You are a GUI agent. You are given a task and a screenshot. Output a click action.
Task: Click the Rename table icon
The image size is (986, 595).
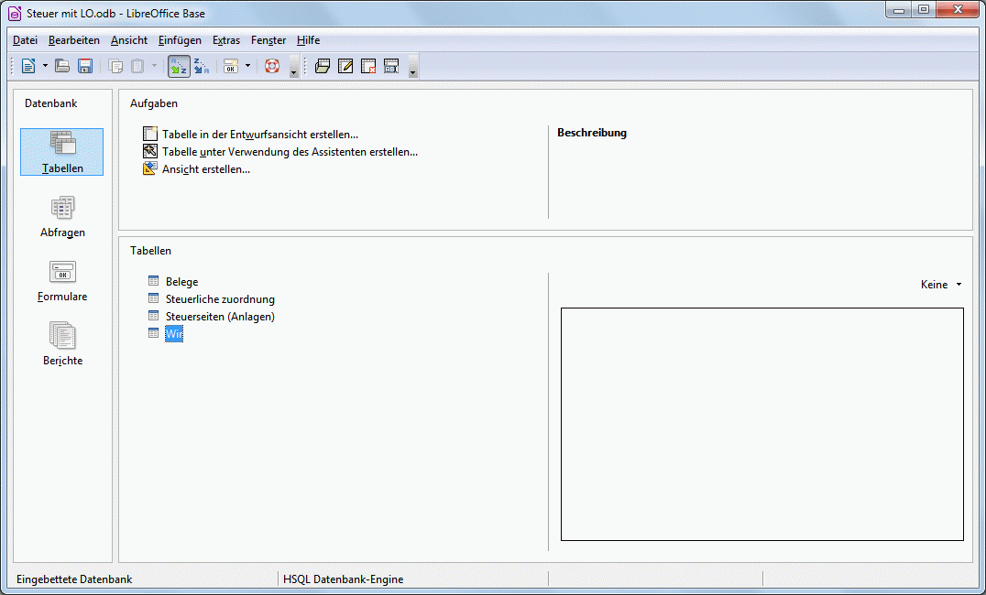coord(391,66)
